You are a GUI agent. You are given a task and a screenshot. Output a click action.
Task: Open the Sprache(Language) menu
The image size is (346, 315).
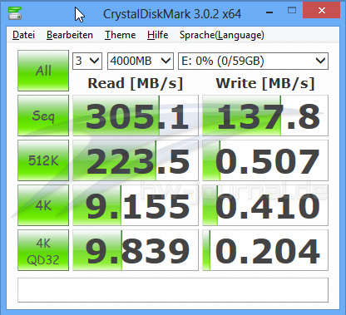tap(221, 35)
